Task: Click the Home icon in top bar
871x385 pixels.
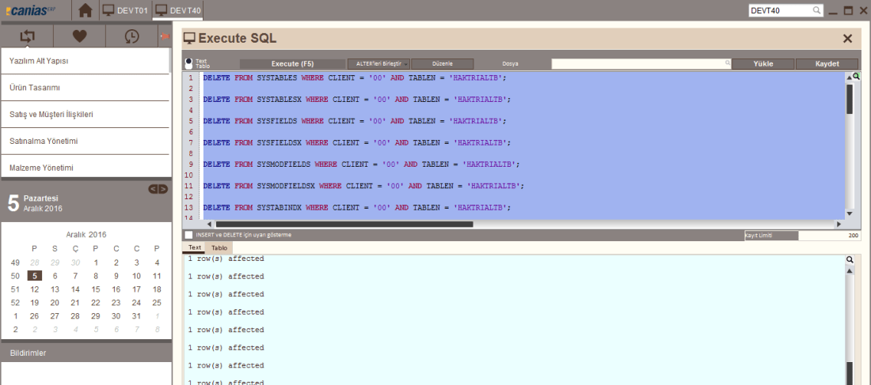Action: coord(86,11)
